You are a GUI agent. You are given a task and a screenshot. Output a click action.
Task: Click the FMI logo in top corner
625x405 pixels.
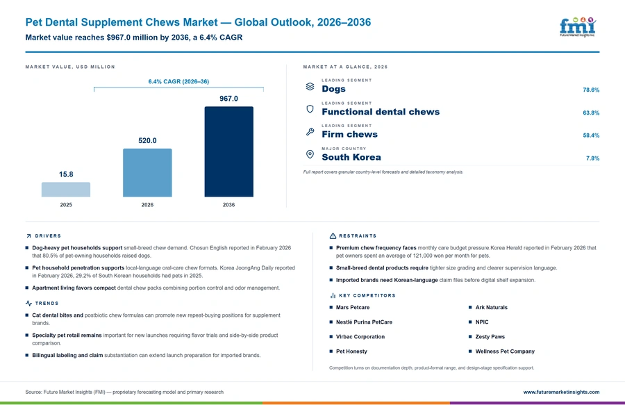[578, 27]
